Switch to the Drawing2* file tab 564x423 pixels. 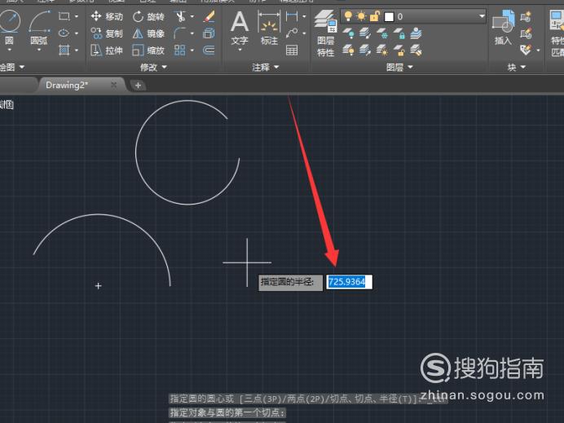click(x=67, y=86)
